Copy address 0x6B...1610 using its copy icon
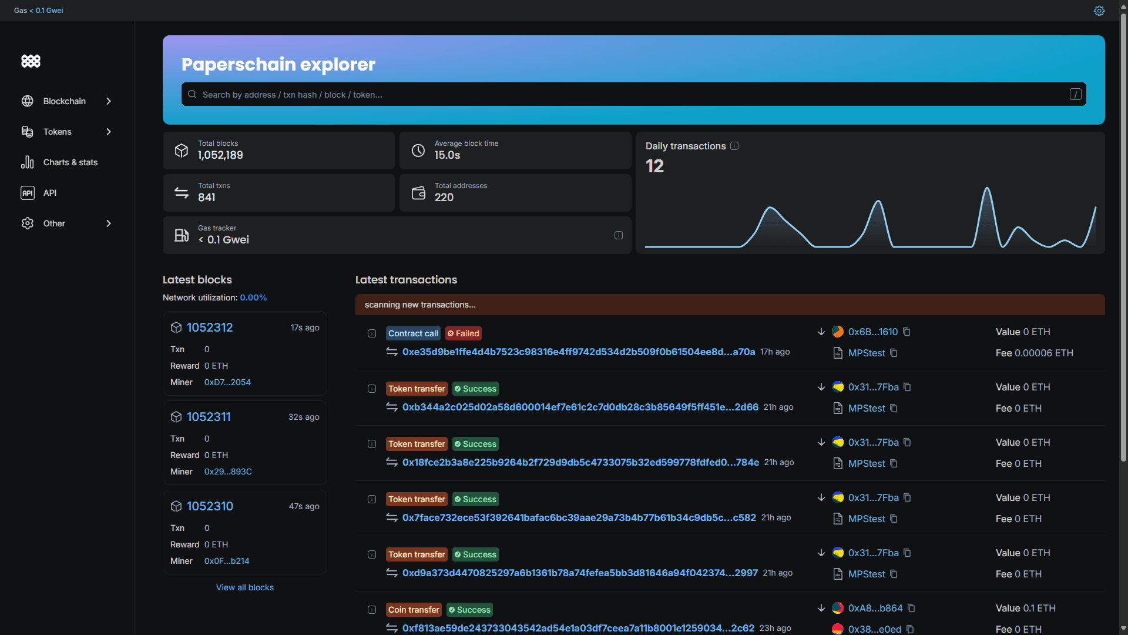Image resolution: width=1128 pixels, height=635 pixels. click(906, 332)
